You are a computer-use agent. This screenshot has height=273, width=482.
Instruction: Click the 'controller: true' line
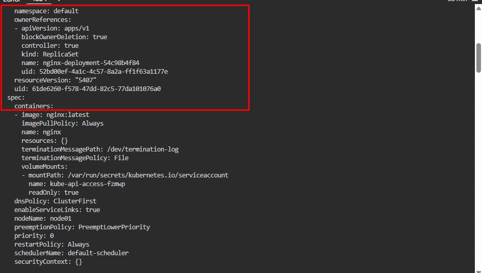point(50,45)
